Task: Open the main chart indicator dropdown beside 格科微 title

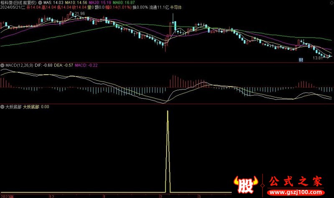Action: [40, 3]
